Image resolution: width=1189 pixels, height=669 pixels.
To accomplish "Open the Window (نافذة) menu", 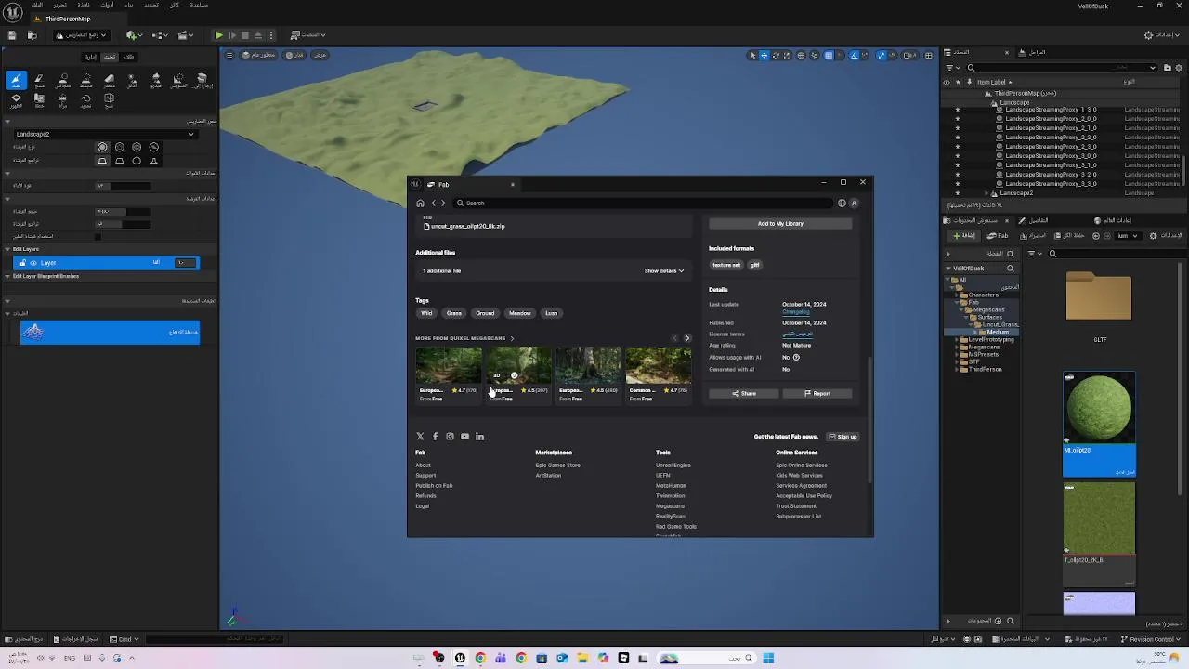I will tap(84, 5).
